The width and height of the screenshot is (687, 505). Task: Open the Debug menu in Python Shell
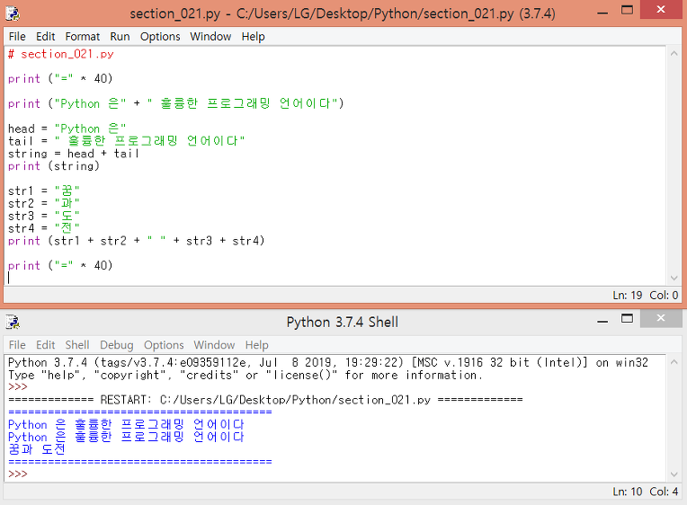(x=117, y=345)
